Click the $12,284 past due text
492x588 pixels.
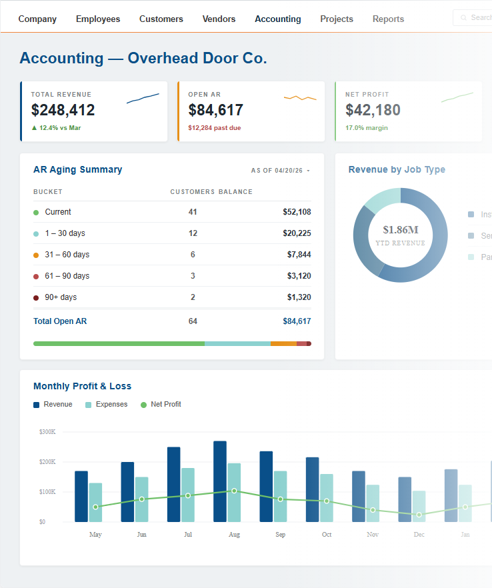tap(215, 128)
